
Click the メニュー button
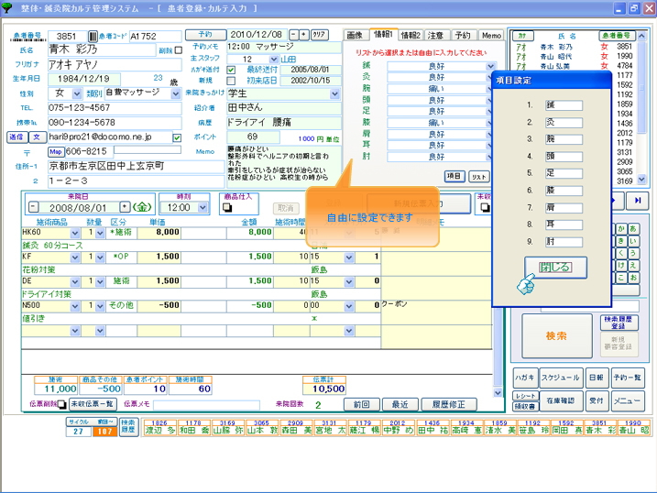[x=627, y=400]
